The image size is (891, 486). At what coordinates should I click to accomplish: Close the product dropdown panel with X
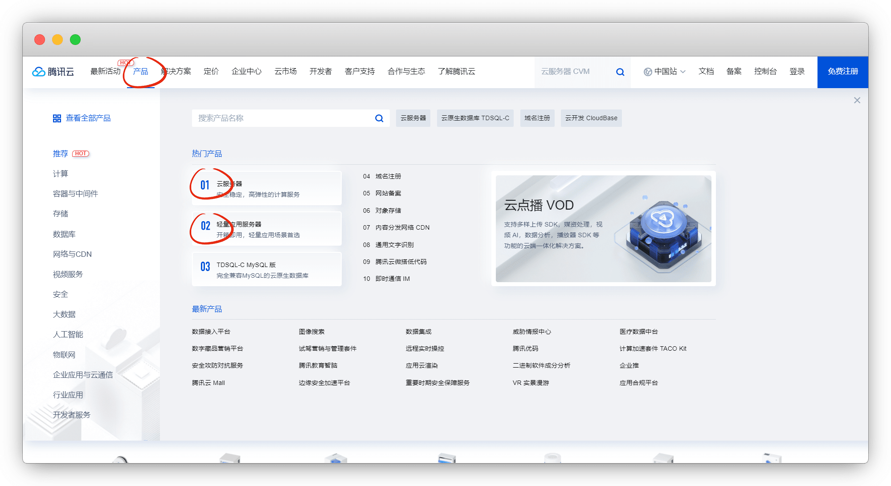coord(857,101)
